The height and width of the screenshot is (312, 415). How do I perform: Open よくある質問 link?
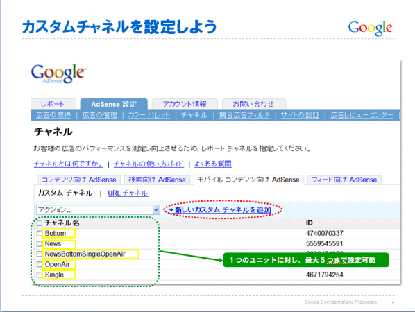[x=213, y=164]
